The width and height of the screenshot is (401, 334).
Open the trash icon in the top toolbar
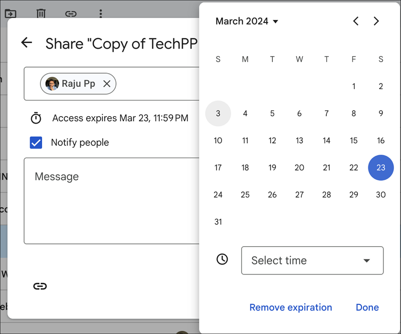click(x=41, y=14)
